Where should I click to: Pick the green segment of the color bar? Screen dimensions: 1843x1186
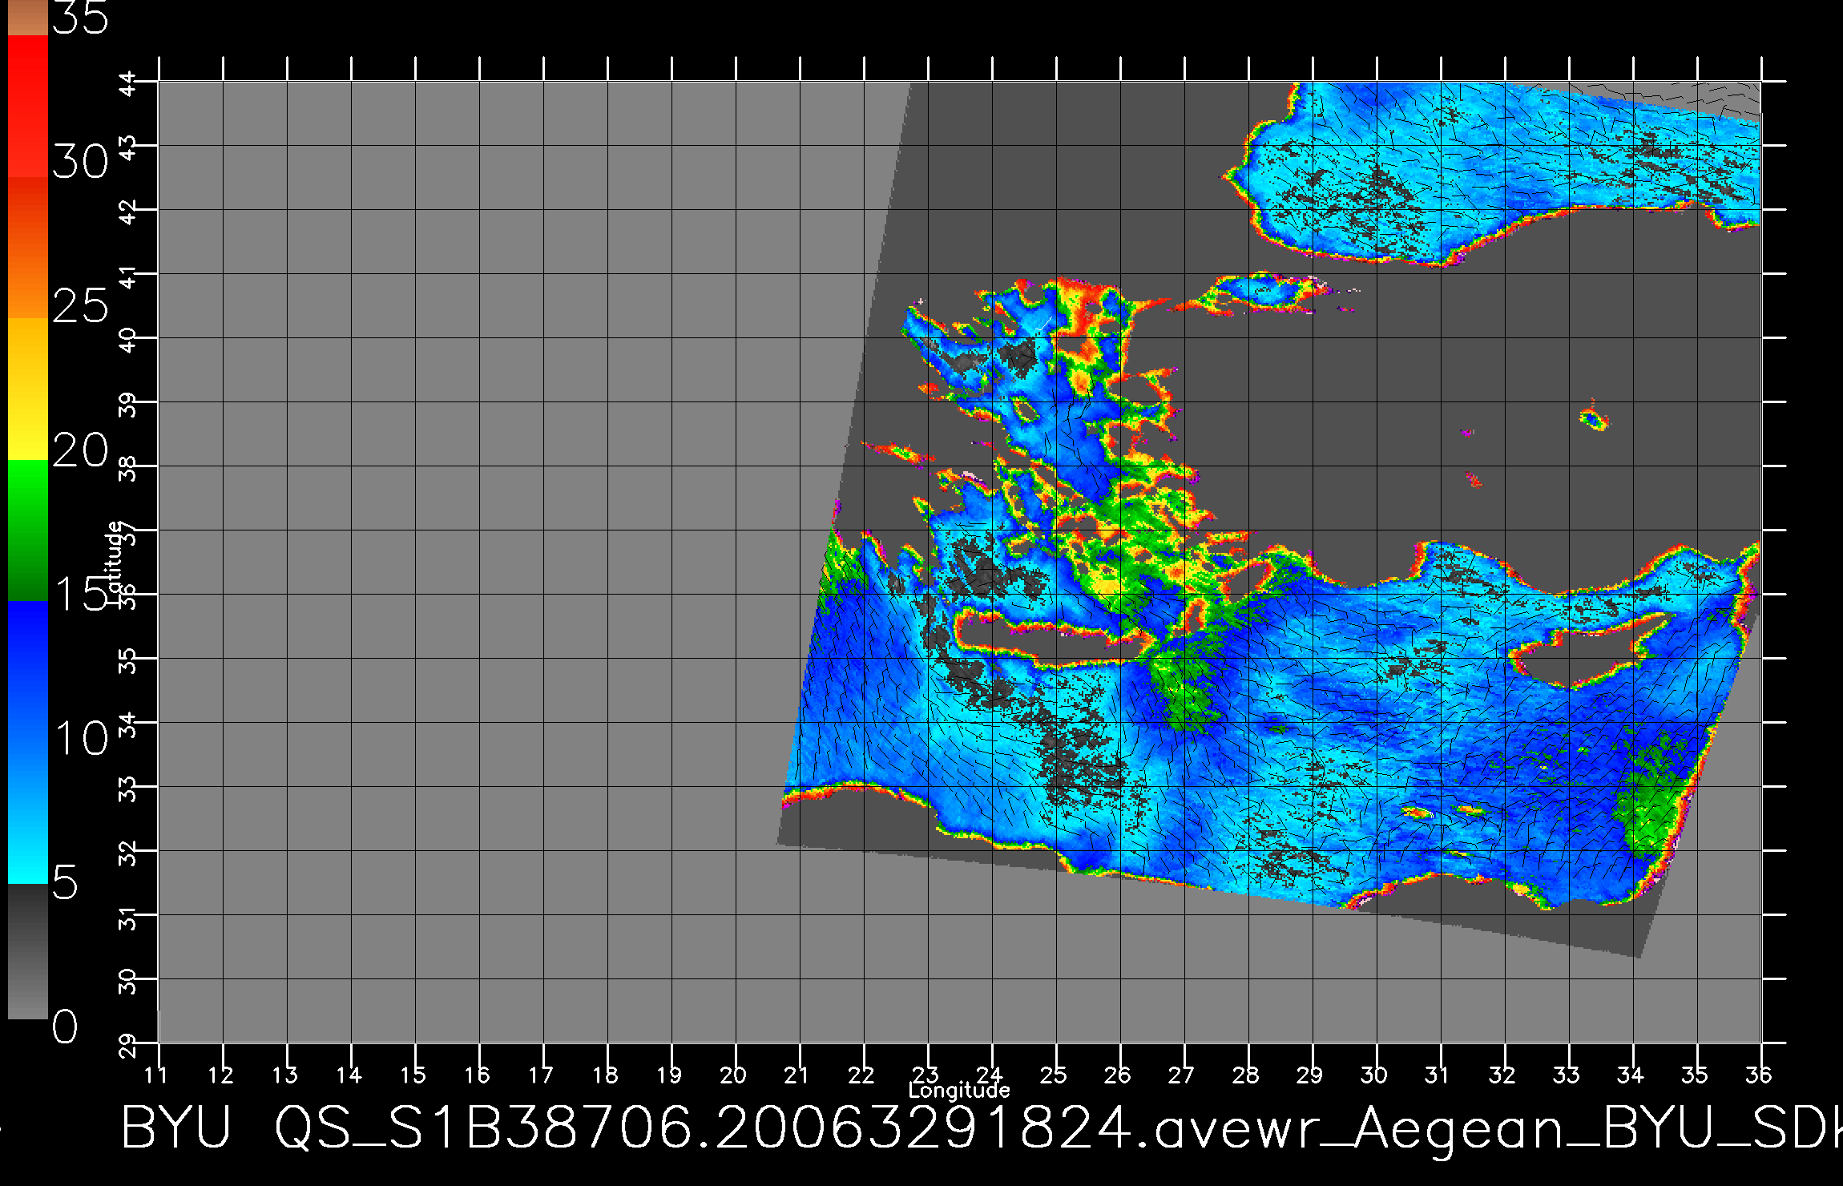(x=28, y=530)
